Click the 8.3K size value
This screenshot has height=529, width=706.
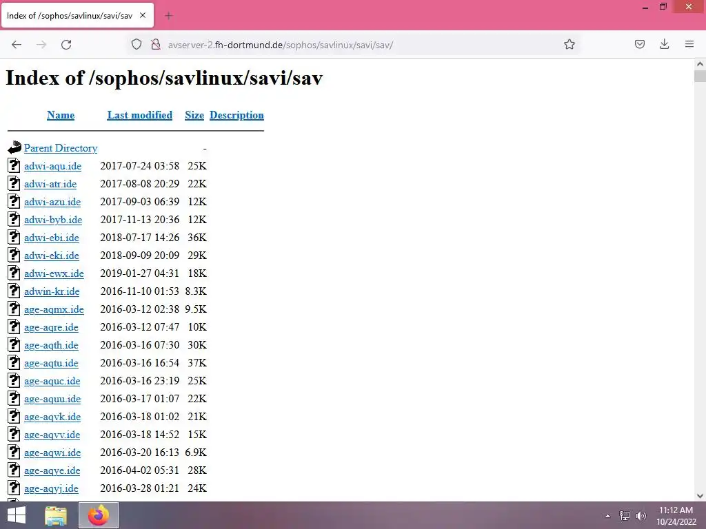(x=196, y=291)
